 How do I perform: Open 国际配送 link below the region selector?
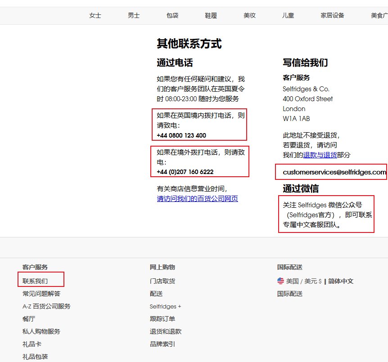click(x=290, y=294)
